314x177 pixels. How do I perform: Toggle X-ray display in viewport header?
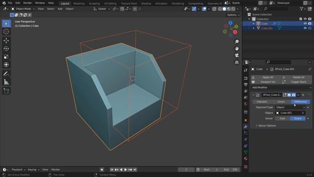[214, 9]
